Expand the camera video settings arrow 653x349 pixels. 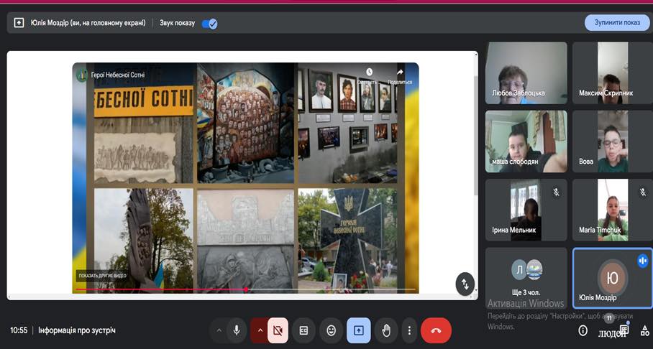pyautogui.click(x=260, y=330)
